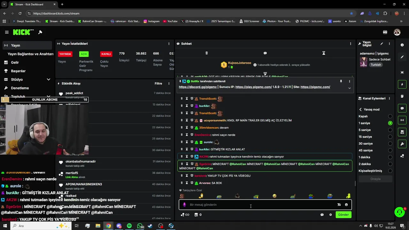
Task: Select Kapalı slow mode option
Action: [x=390, y=116]
